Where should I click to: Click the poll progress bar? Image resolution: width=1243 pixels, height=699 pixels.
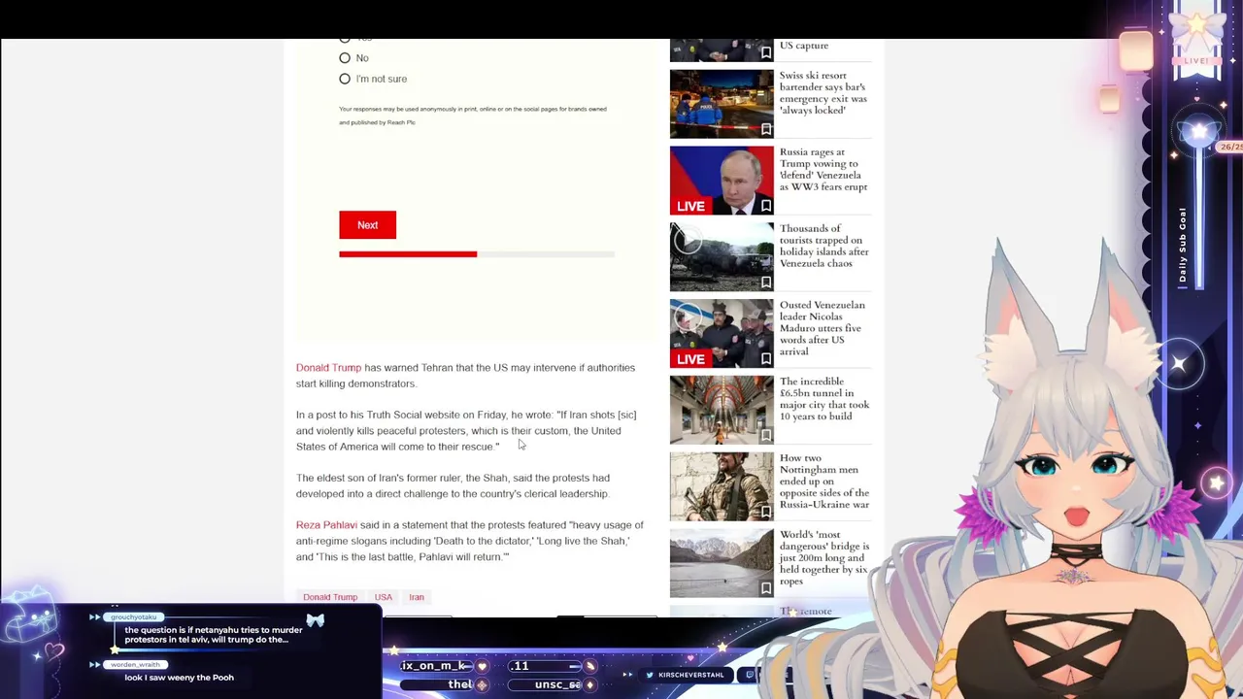[477, 254]
